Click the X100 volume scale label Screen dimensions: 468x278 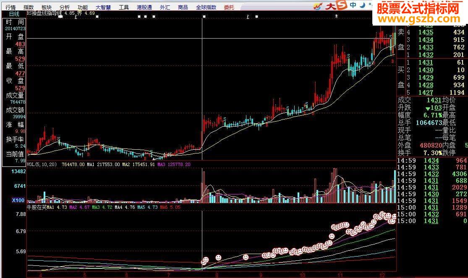click(18, 200)
